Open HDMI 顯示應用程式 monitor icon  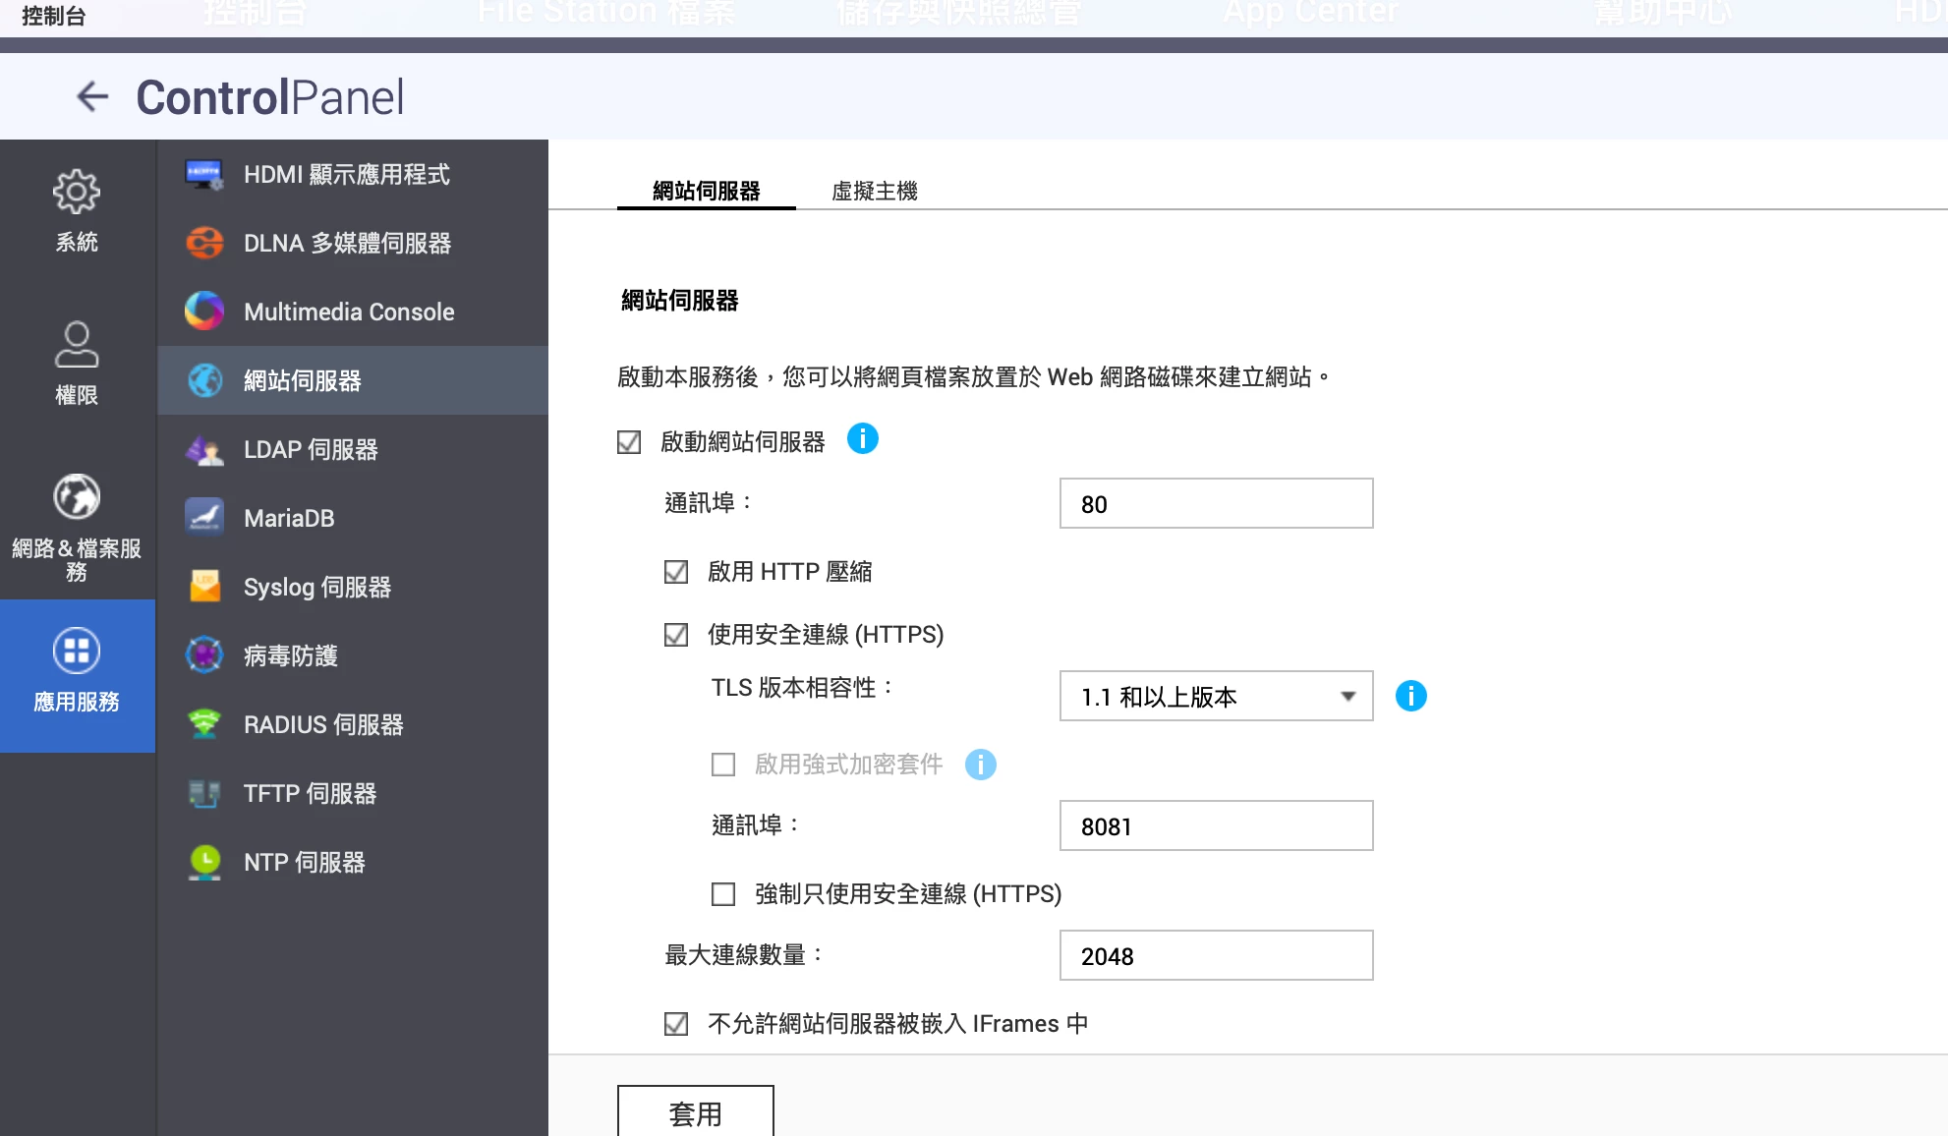tap(204, 175)
